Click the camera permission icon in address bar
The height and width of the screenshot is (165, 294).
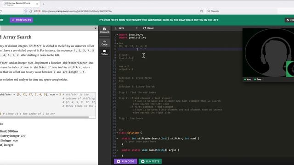pyautogui.click(x=39, y=11)
